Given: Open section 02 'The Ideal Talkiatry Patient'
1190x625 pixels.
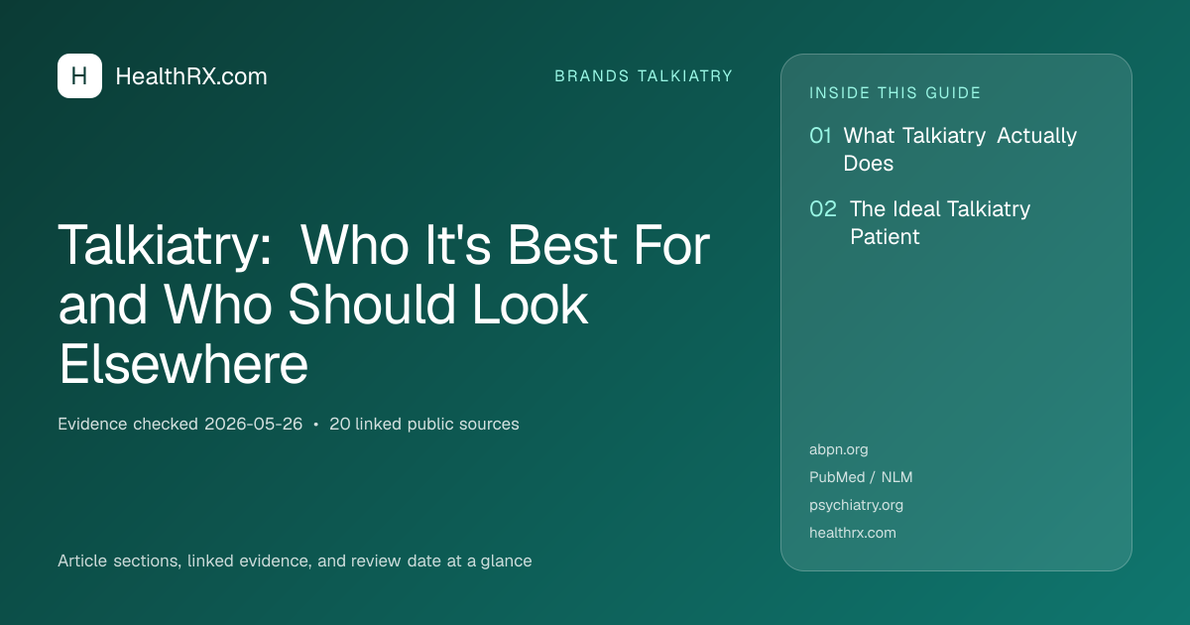Looking at the screenshot, I should (920, 222).
